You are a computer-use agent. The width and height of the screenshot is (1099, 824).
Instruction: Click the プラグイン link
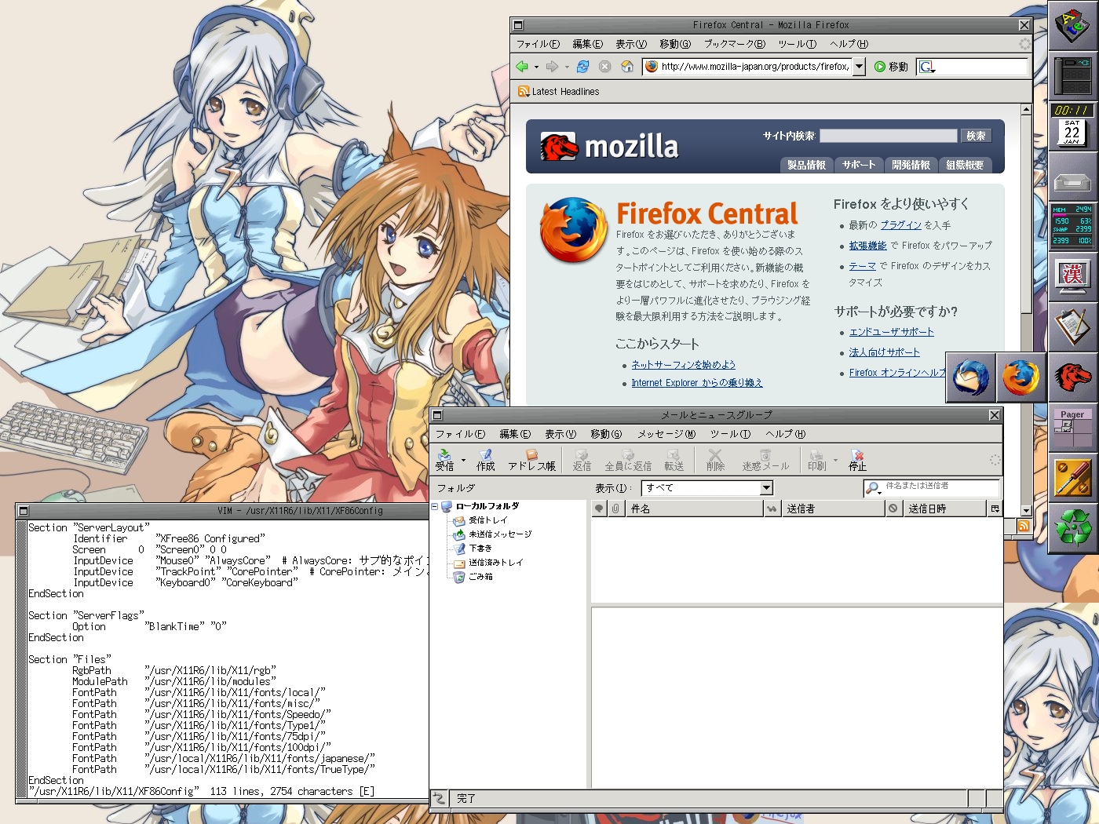pyautogui.click(x=900, y=225)
